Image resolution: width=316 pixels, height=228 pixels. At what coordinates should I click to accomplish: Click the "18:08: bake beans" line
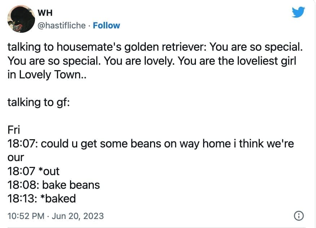(x=53, y=184)
